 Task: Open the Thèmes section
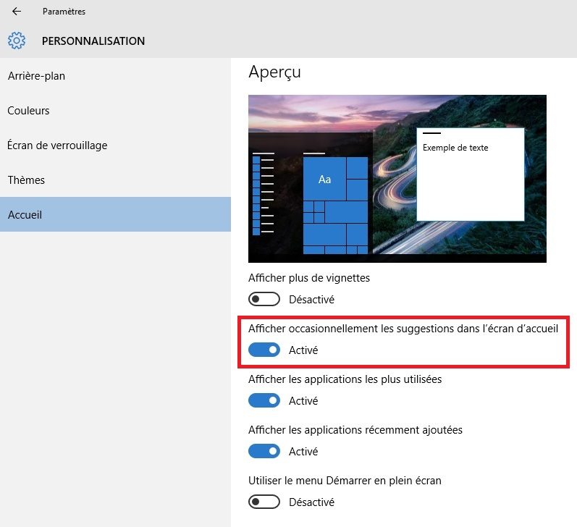26,180
